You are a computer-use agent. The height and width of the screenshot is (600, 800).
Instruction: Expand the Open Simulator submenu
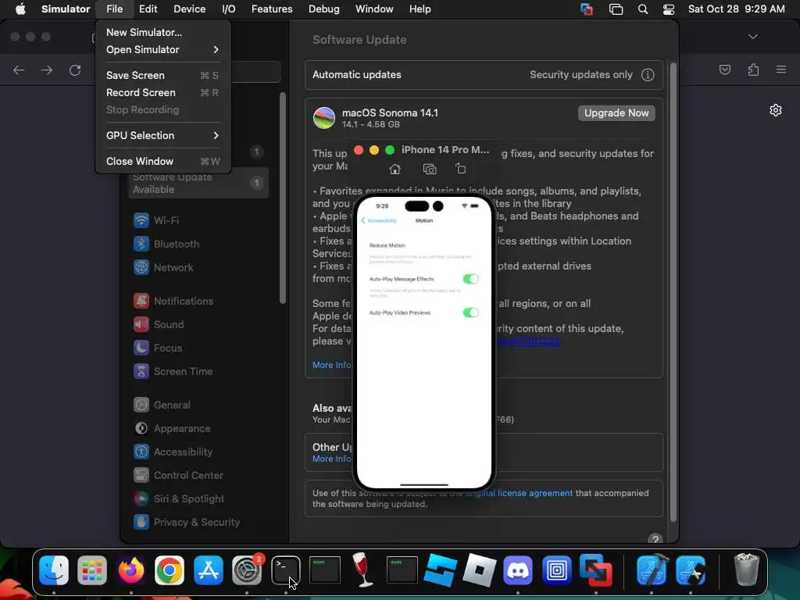162,49
